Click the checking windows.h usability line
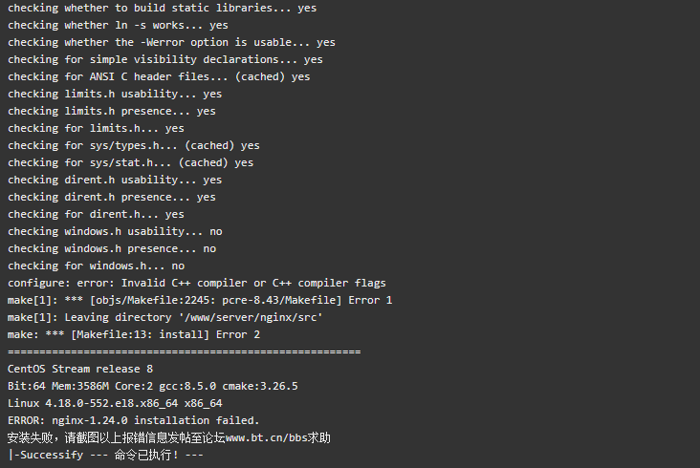The image size is (700, 468). tap(115, 231)
